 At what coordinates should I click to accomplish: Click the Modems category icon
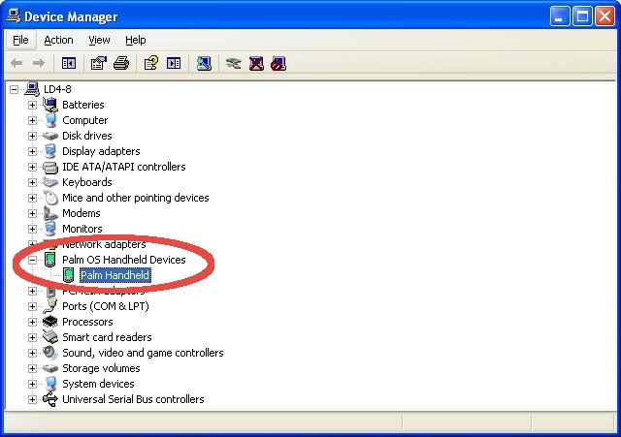pyautogui.click(x=50, y=213)
